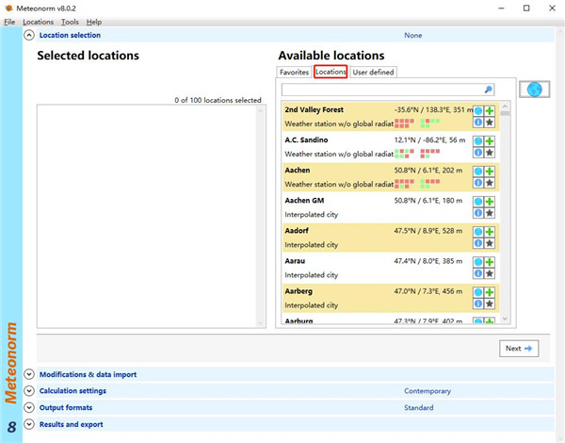Mark 2nd Valley Forest as favorite star
Image resolution: width=565 pixels, height=443 pixels.
490,122
